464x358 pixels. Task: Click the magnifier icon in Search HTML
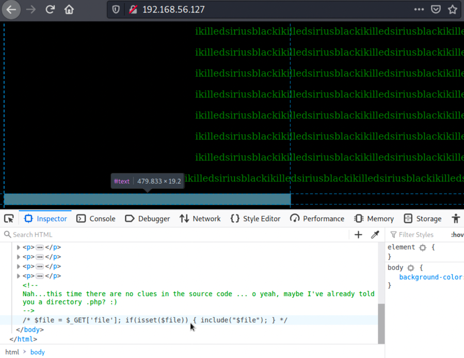click(7, 234)
